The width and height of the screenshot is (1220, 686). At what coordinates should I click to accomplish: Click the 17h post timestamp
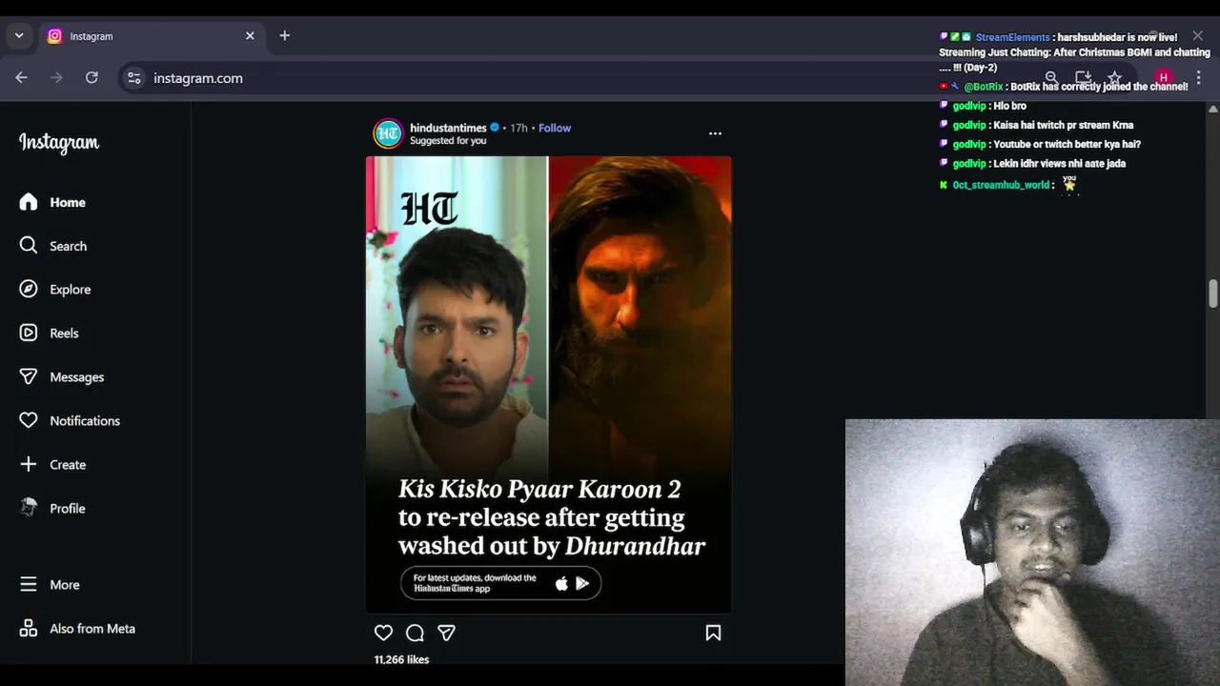coord(518,128)
